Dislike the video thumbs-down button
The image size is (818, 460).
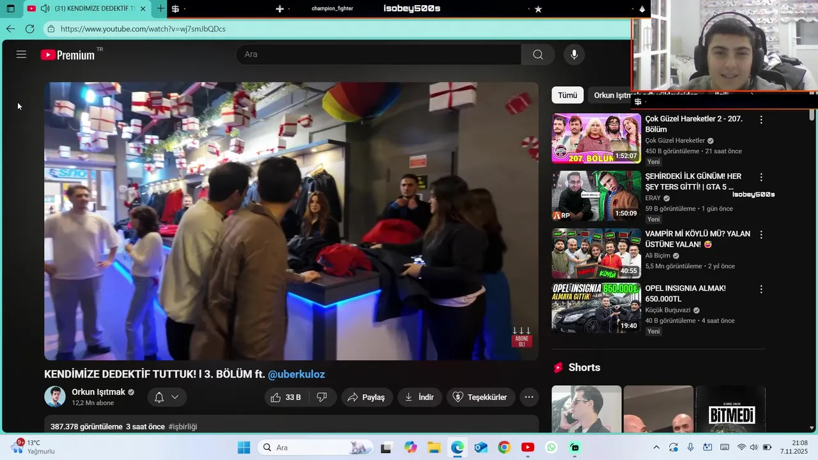[x=322, y=397]
